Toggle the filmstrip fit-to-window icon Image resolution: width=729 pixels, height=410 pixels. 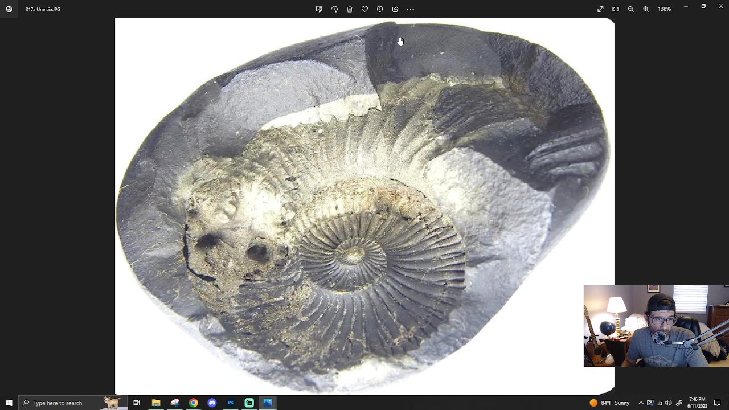(x=616, y=9)
